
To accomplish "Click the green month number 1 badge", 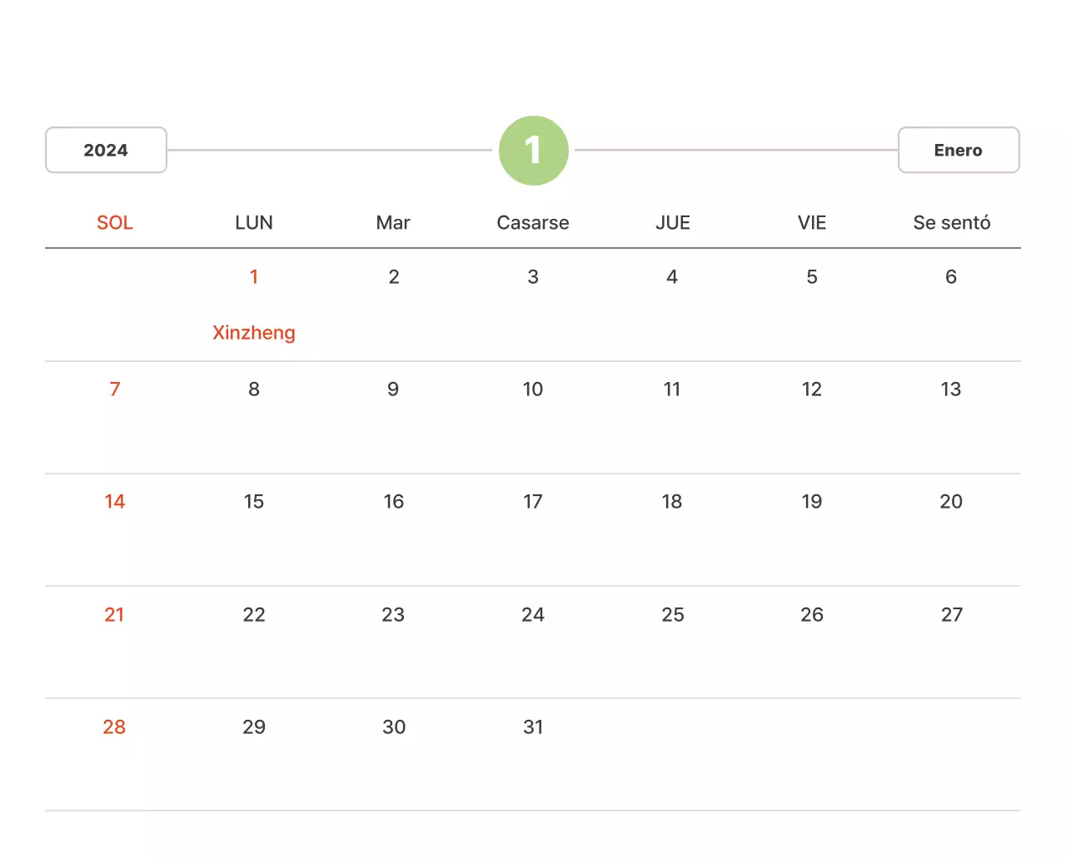I will point(533,151).
